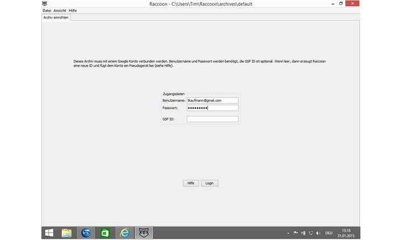This screenshot has height=240, width=402.
Task: Click the Hilfe button
Action: (191, 183)
